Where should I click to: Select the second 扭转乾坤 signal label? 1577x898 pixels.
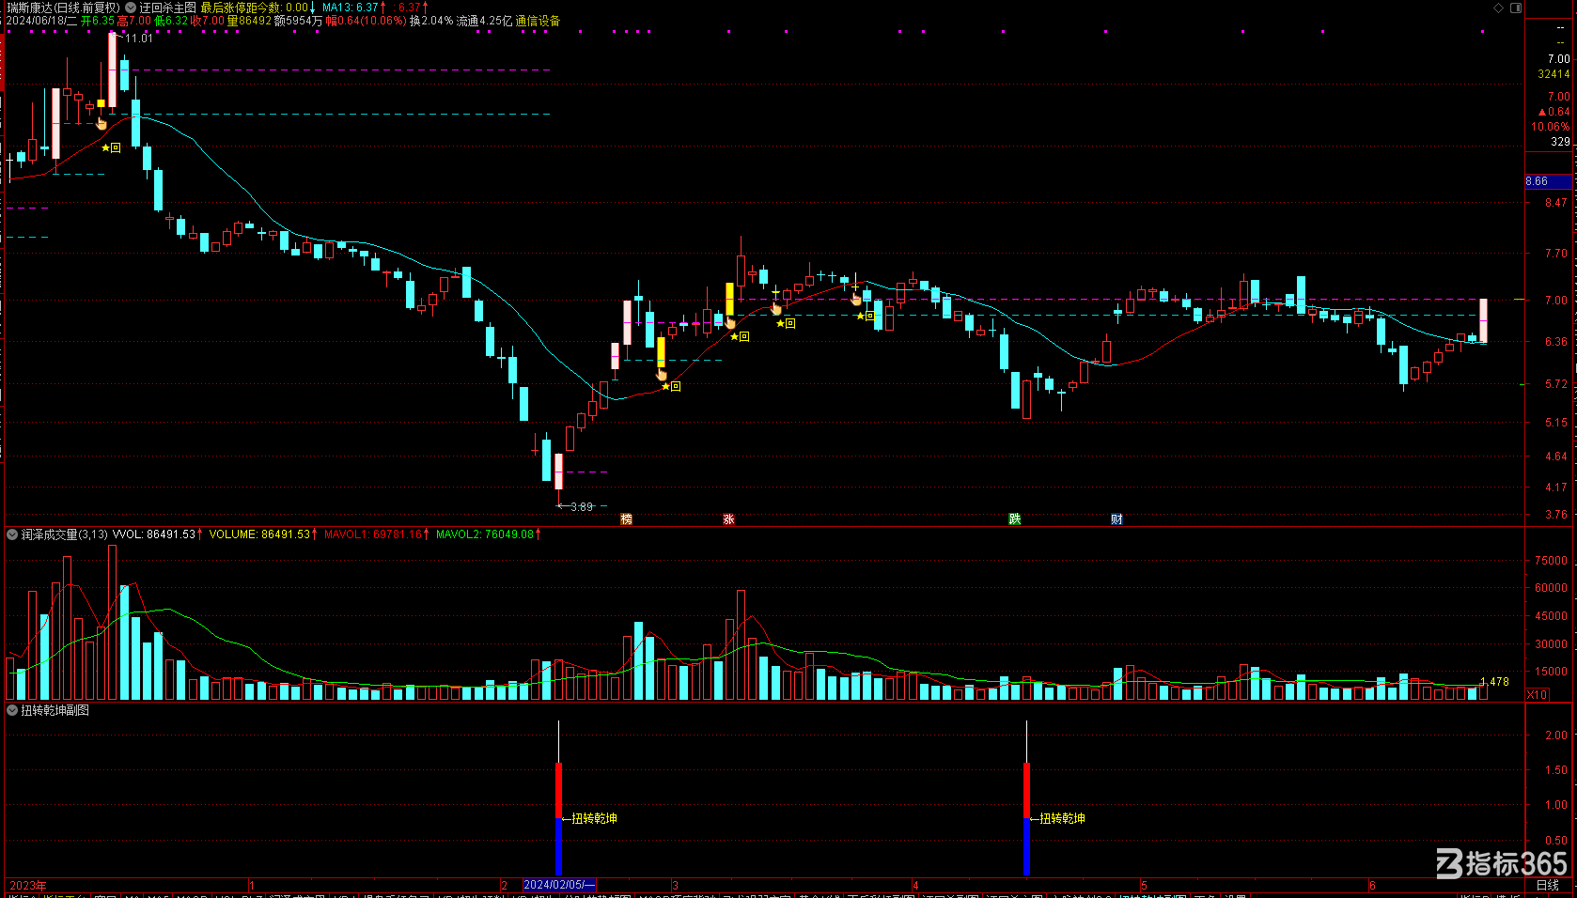(x=1062, y=819)
